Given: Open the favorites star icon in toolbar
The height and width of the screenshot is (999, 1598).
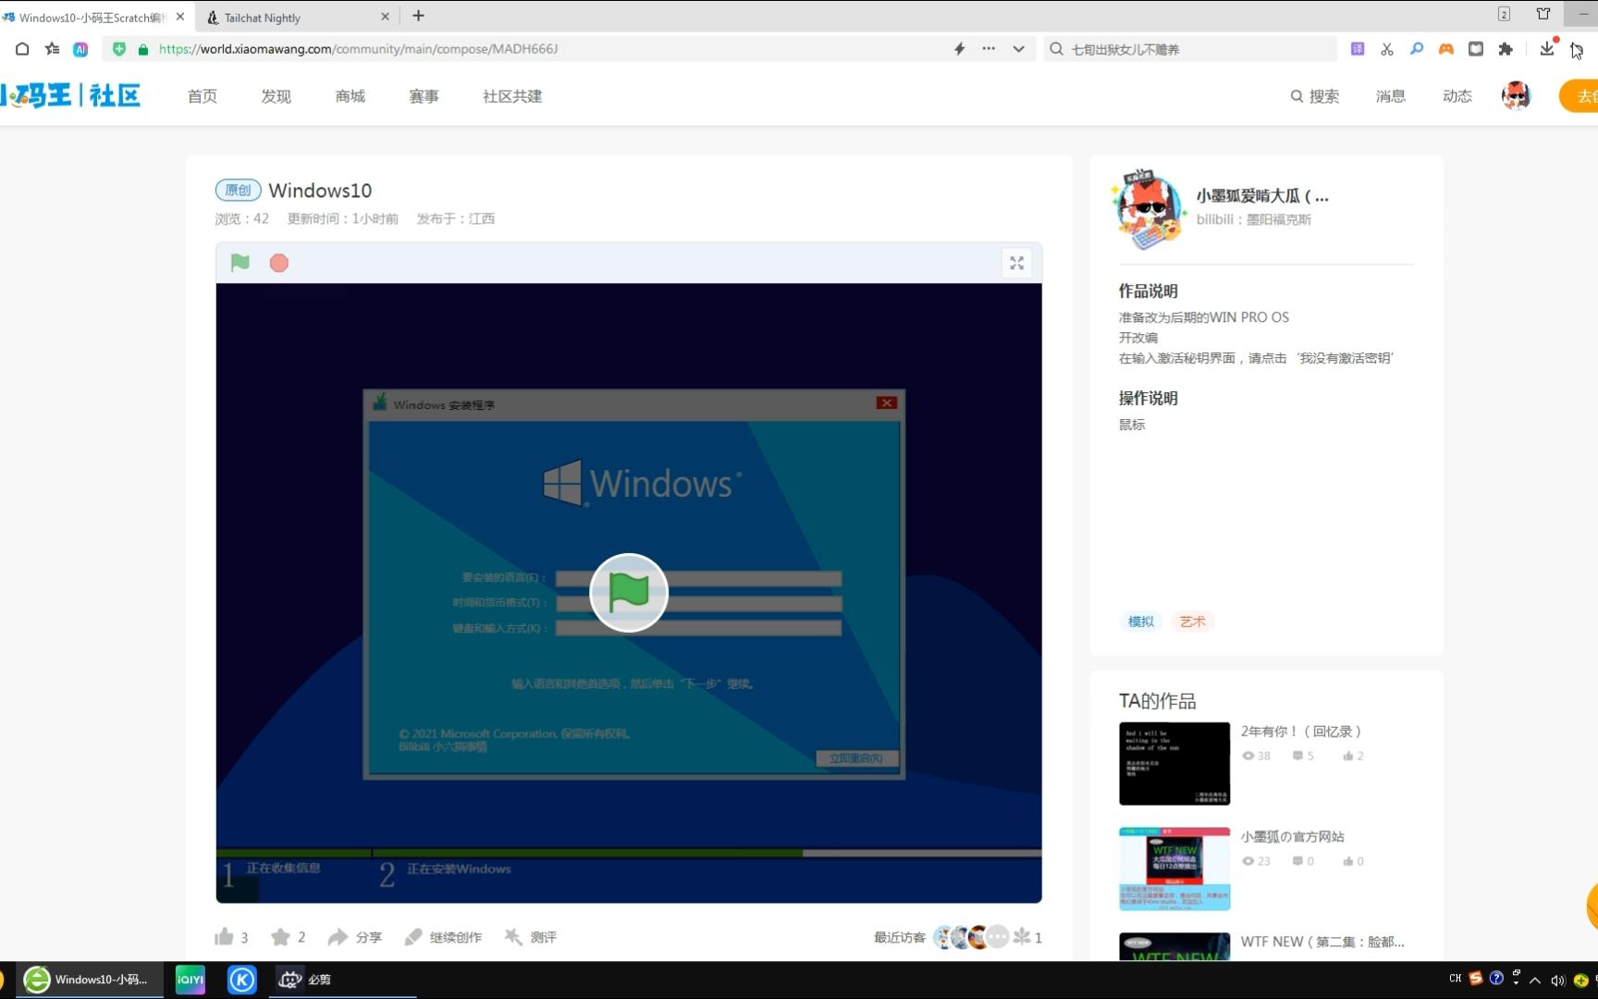Looking at the screenshot, I should click(52, 49).
